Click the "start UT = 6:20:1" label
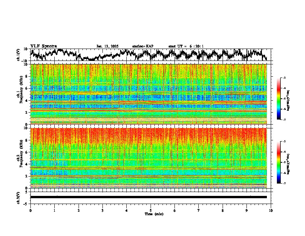Screen dimensions: 305x236 tap(186, 46)
